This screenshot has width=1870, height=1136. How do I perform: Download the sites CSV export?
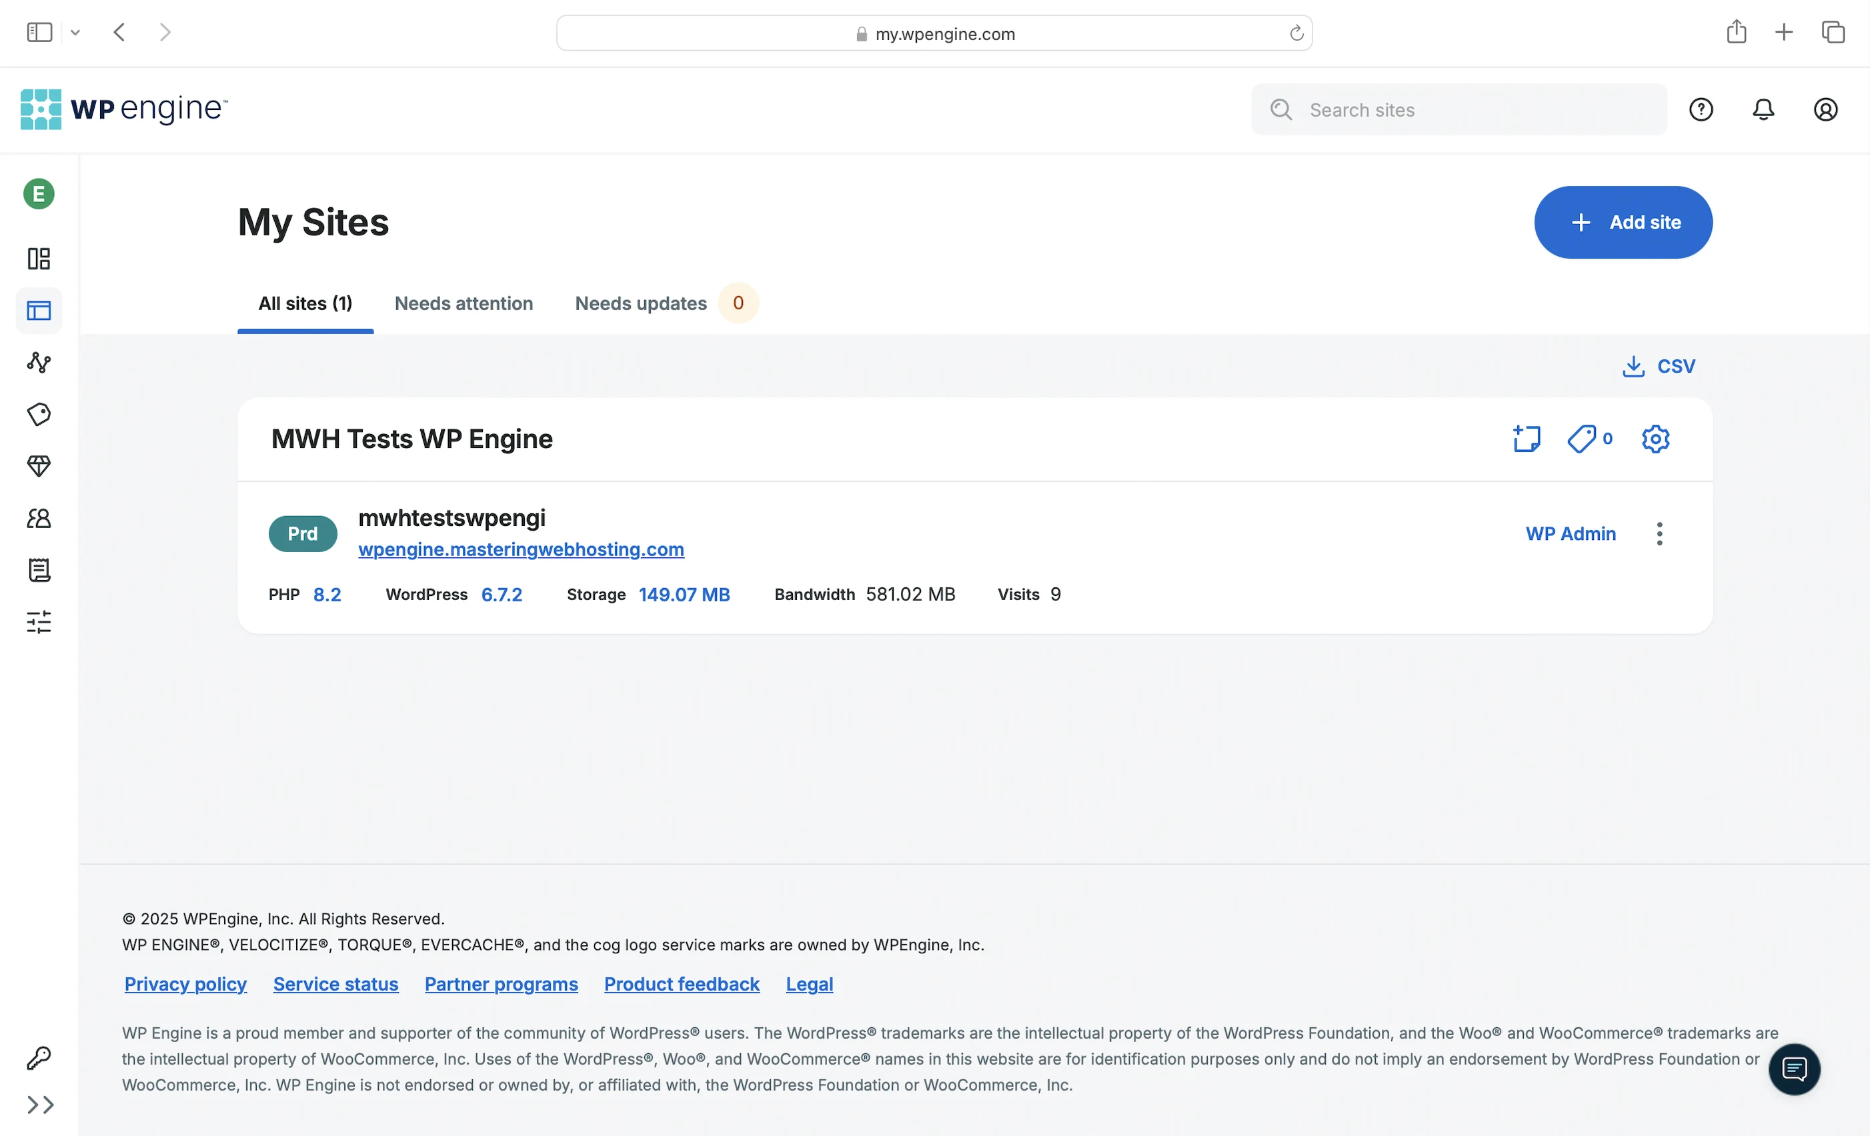(x=1659, y=367)
